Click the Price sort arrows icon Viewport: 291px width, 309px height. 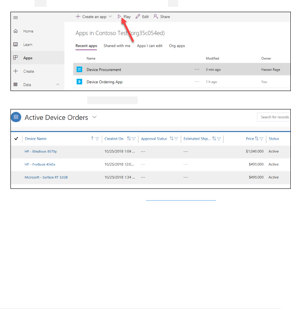pyautogui.click(x=257, y=138)
